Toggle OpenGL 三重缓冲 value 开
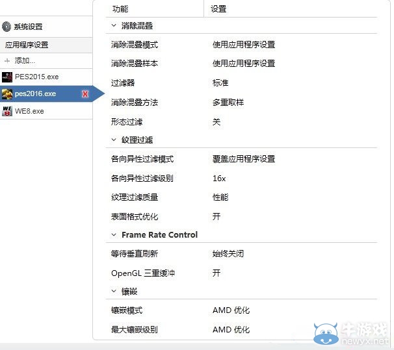The width and height of the screenshot is (394, 350). click(x=217, y=273)
